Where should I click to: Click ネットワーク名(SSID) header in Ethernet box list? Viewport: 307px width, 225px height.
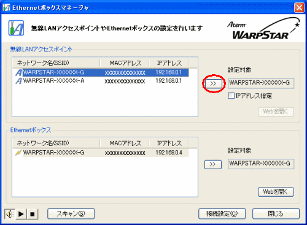point(56,143)
